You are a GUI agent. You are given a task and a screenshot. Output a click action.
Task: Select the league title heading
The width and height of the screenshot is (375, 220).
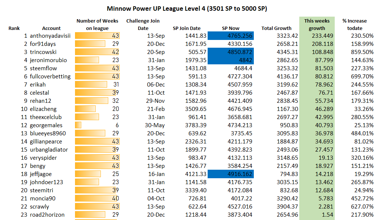click(x=187, y=9)
